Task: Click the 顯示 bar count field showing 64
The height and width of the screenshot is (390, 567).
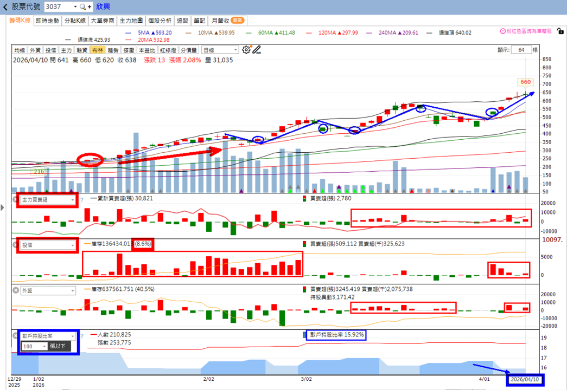Action: 521,50
